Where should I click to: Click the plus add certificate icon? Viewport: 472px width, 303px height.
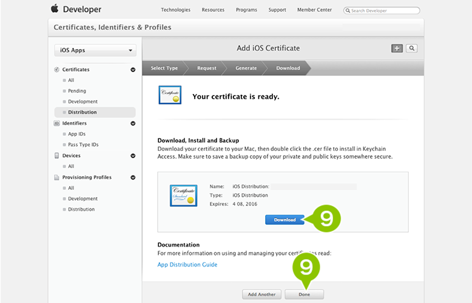(397, 48)
